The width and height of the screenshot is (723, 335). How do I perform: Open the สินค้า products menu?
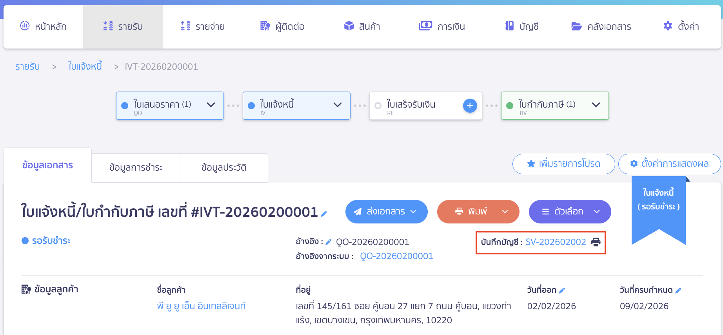click(x=362, y=27)
